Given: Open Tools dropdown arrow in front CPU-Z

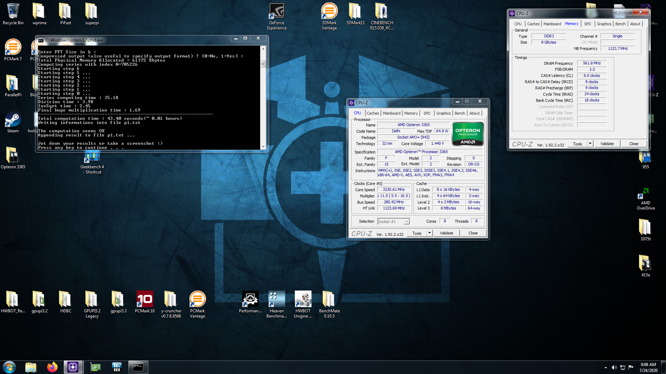Looking at the screenshot, I should [429, 233].
